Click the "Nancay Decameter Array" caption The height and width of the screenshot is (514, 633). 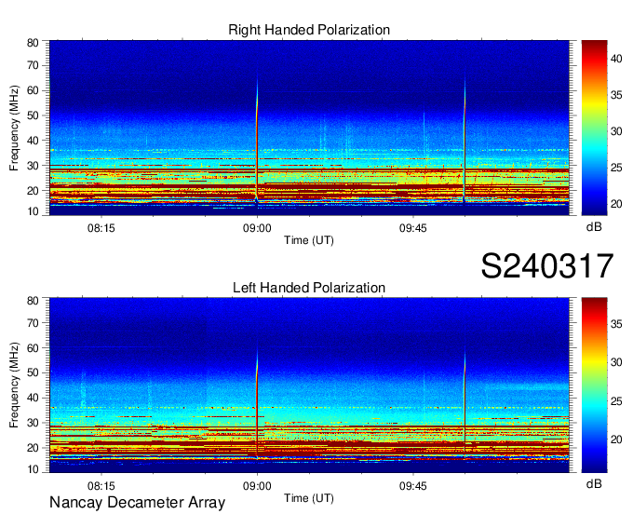pyautogui.click(x=137, y=503)
